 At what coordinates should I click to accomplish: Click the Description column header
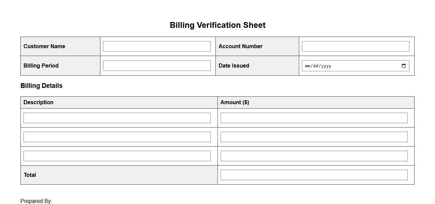coord(38,103)
